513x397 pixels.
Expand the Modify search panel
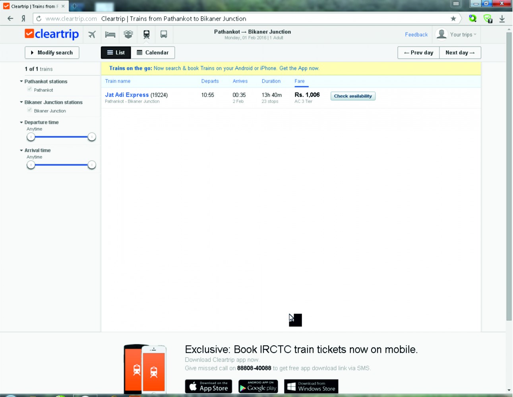point(52,53)
